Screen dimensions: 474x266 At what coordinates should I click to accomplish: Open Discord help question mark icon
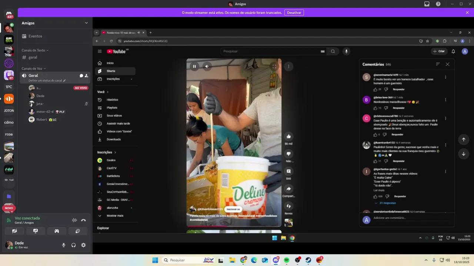click(x=438, y=4)
